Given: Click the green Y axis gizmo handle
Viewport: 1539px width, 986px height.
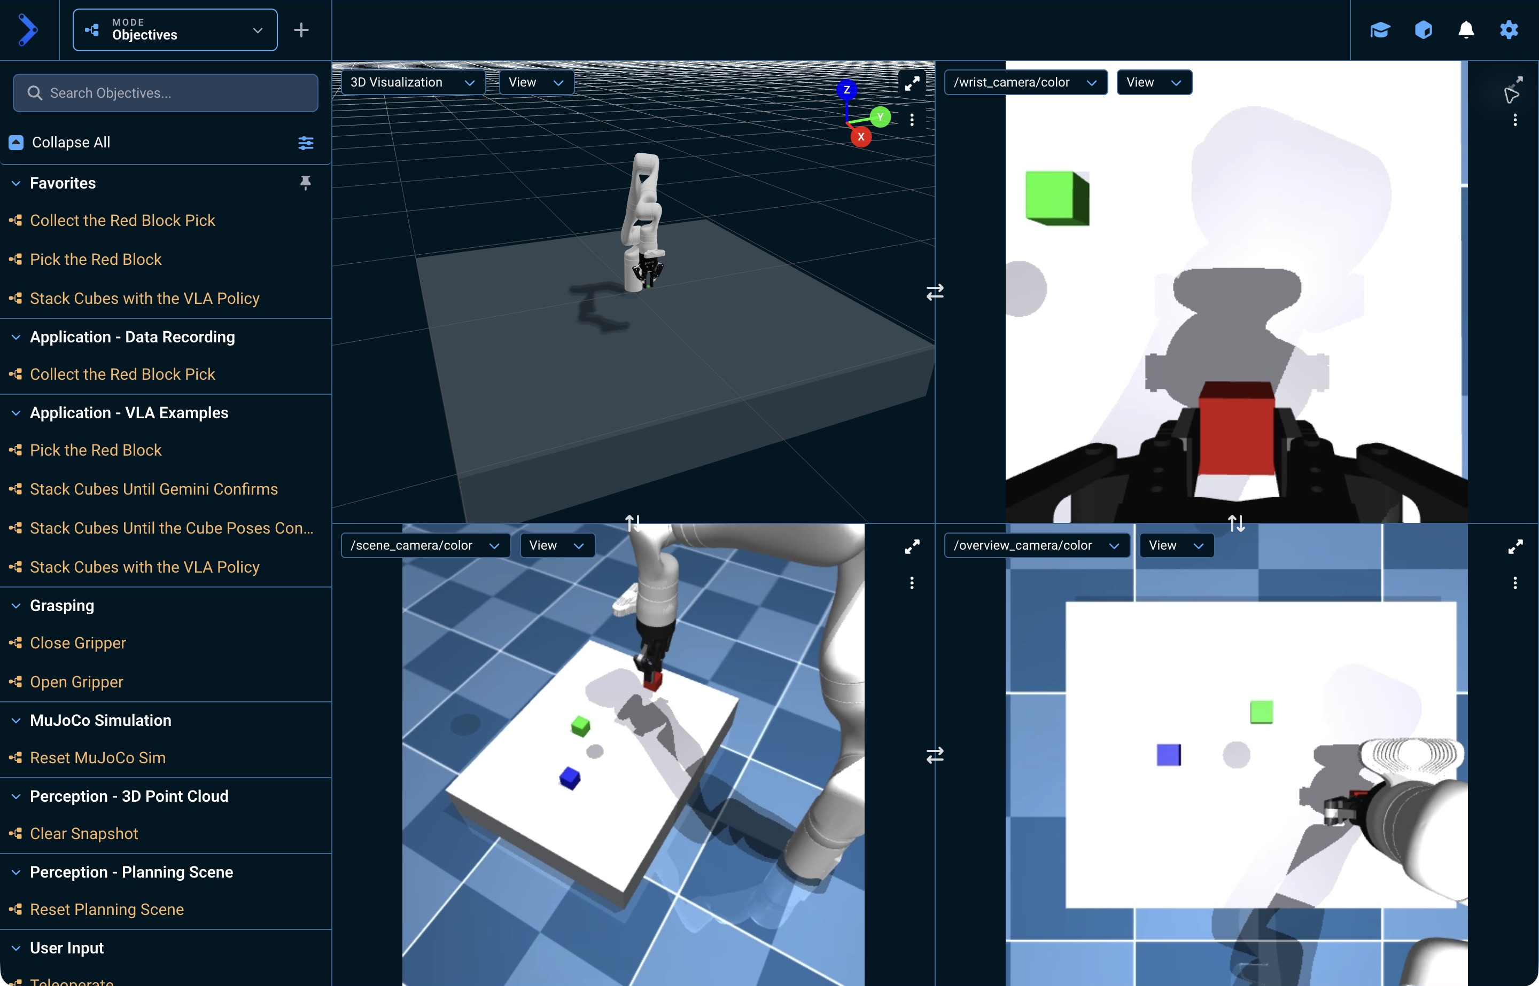Looking at the screenshot, I should tap(881, 117).
